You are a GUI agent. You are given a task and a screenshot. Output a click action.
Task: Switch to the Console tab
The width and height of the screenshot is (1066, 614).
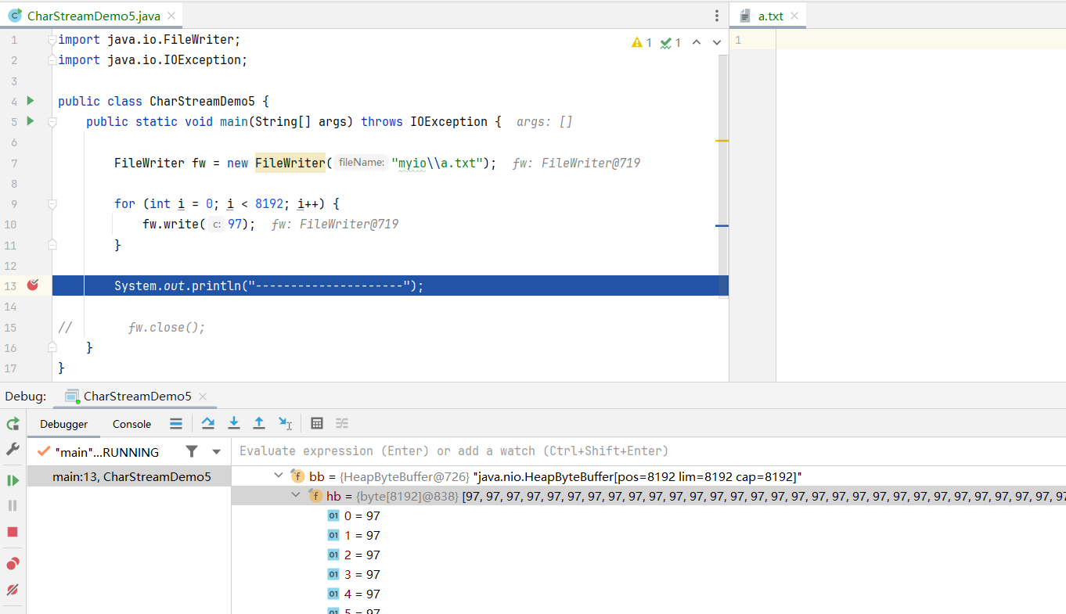point(131,424)
